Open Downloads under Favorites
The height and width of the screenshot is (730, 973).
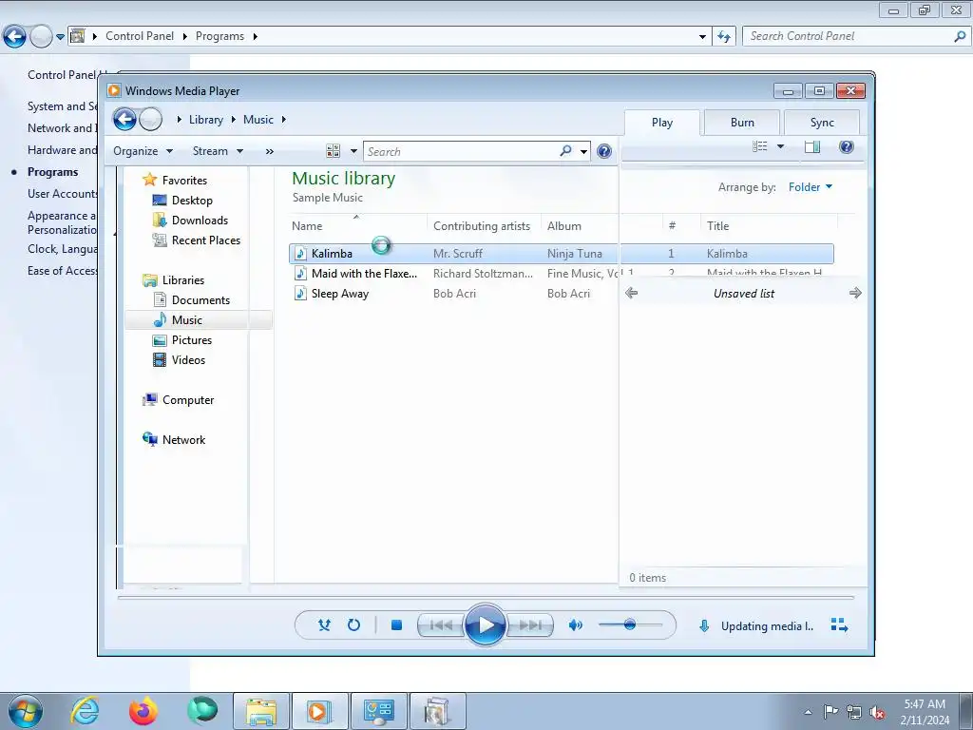point(200,221)
